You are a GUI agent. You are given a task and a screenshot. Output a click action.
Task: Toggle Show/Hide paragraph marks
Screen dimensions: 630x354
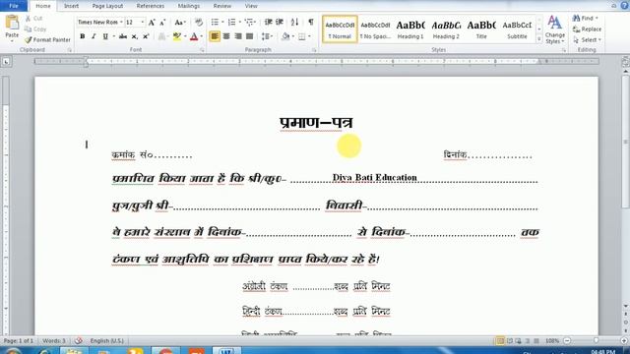pyautogui.click(x=311, y=22)
